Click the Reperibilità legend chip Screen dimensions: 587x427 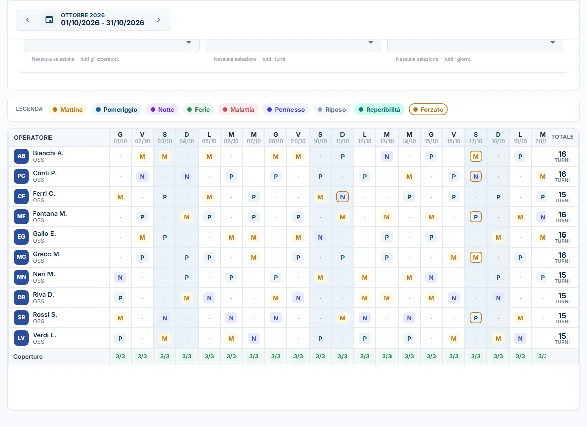point(379,109)
